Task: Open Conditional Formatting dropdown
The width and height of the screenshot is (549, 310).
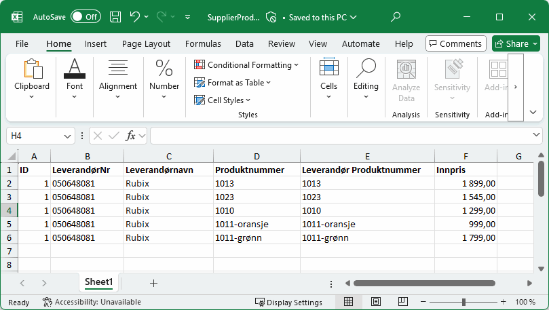Action: pos(246,65)
